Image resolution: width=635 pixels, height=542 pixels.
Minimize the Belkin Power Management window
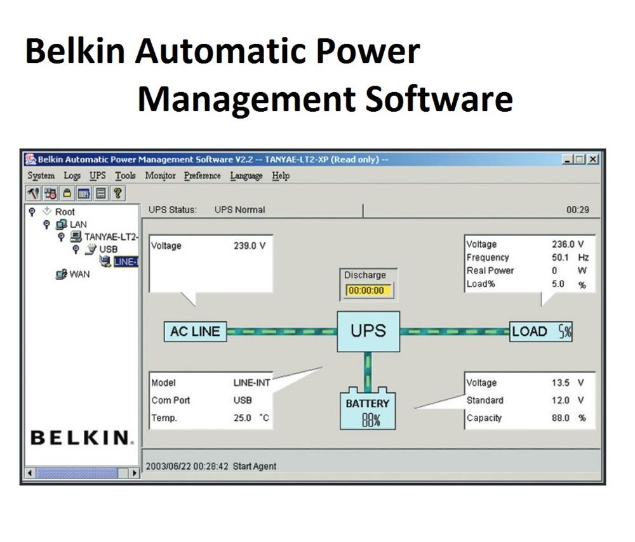568,159
